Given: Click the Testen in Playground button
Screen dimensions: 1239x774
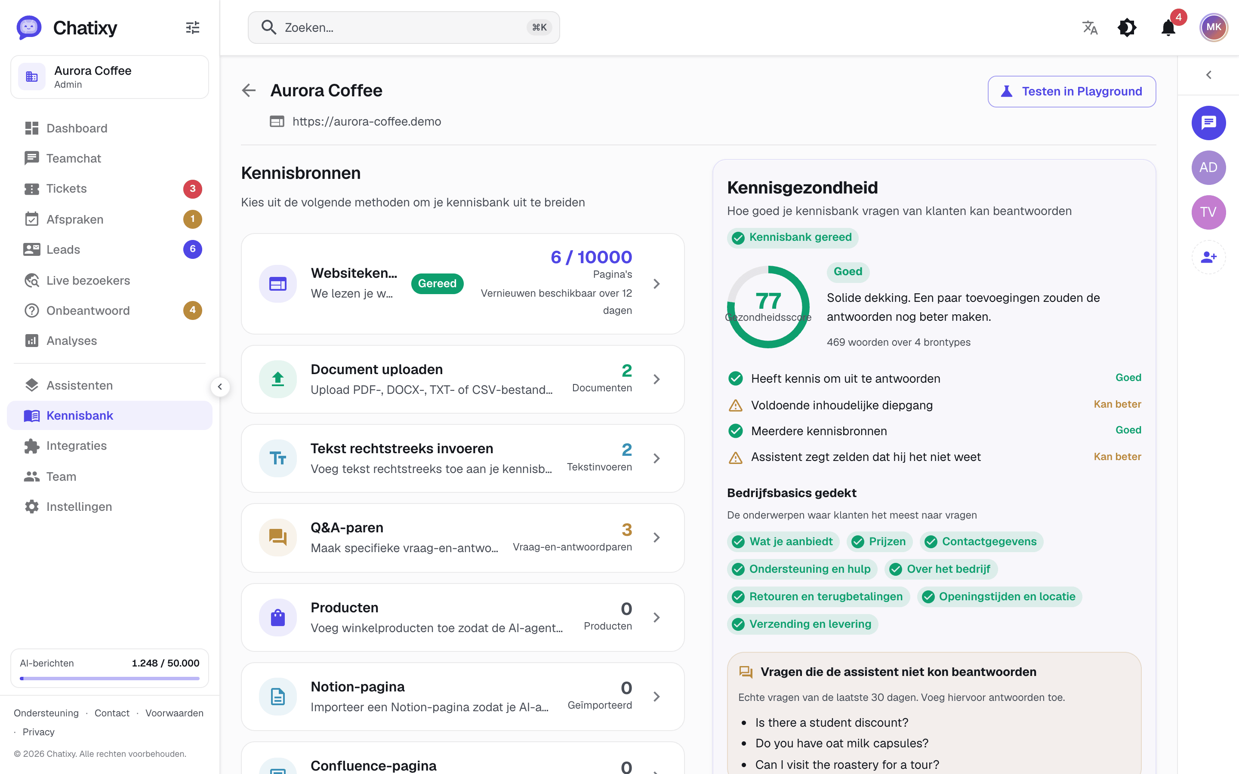Looking at the screenshot, I should 1072,92.
